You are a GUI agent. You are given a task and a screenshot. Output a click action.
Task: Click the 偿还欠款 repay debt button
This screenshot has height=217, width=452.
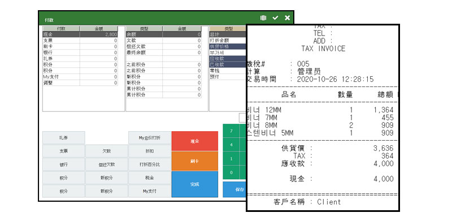coord(106,164)
